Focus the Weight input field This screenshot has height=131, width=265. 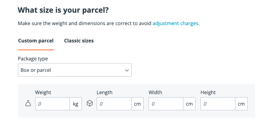coord(53,104)
